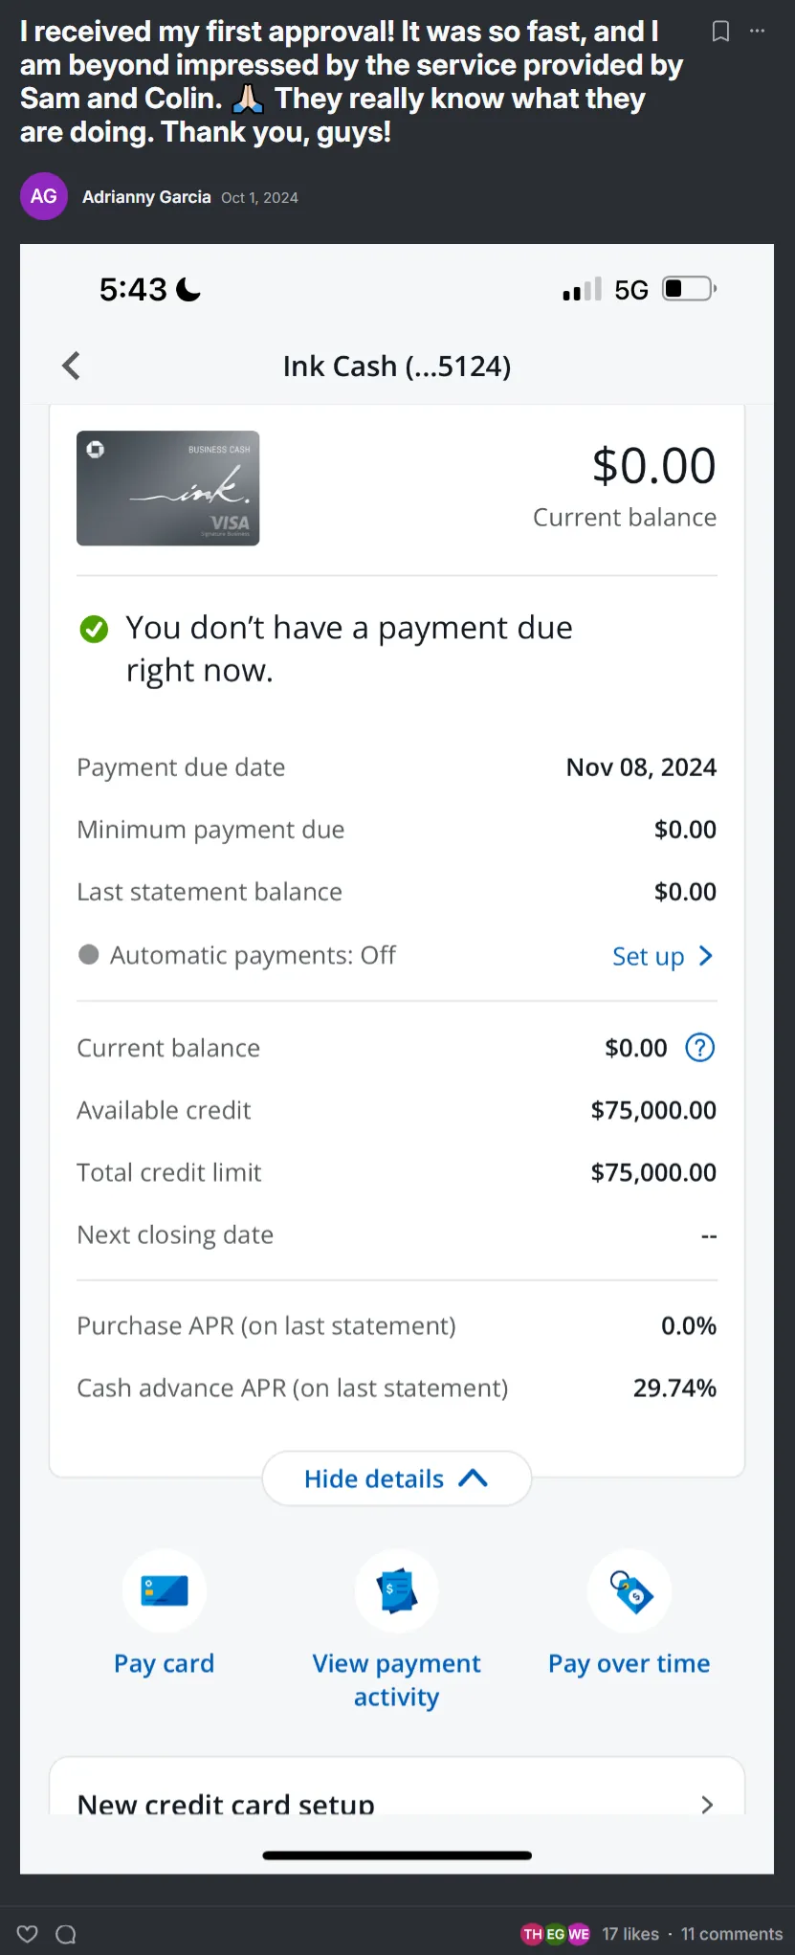Click the AG author avatar

coord(44,196)
